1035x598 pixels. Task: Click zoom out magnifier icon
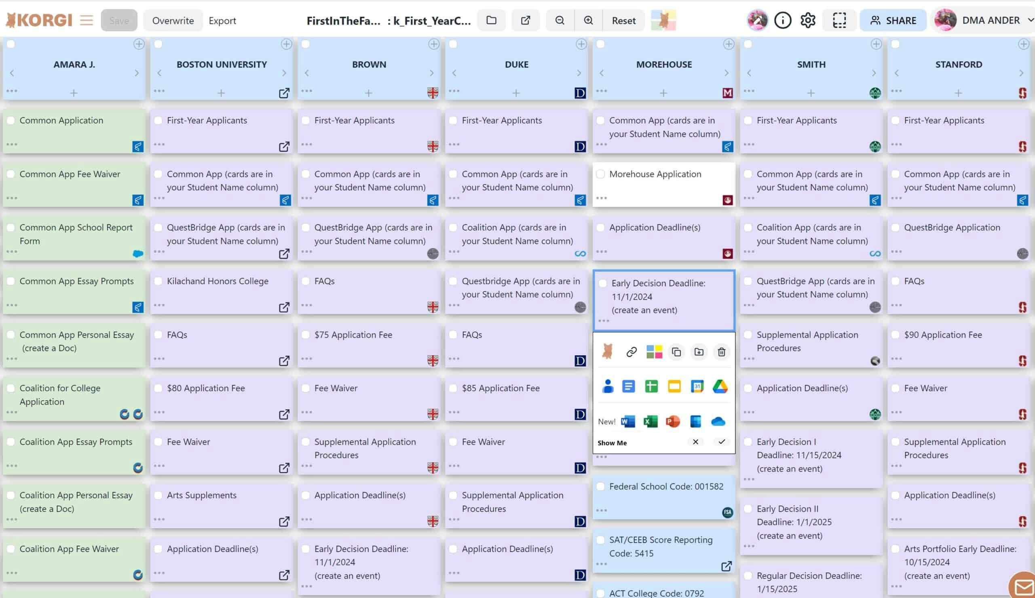[x=560, y=20]
